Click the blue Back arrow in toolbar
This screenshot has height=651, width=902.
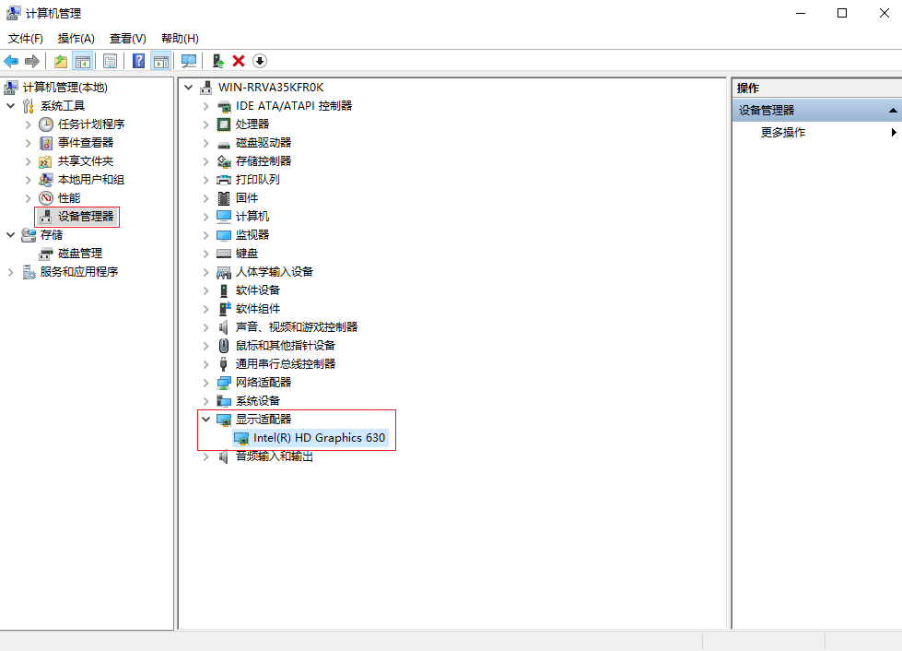point(11,61)
